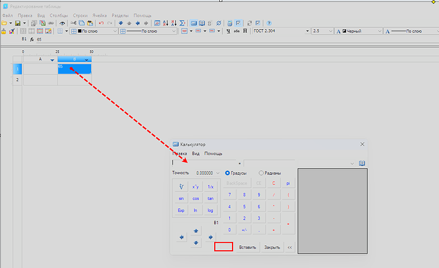Viewport: 439px width, 268px height.
Task: Open the Вид menu in calculator
Action: (196, 154)
